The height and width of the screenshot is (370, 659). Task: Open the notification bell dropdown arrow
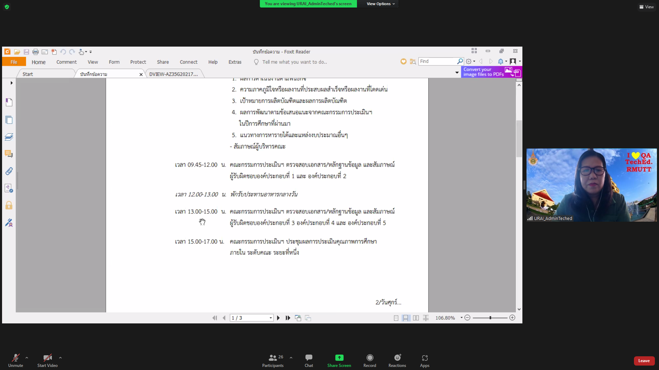[506, 61]
